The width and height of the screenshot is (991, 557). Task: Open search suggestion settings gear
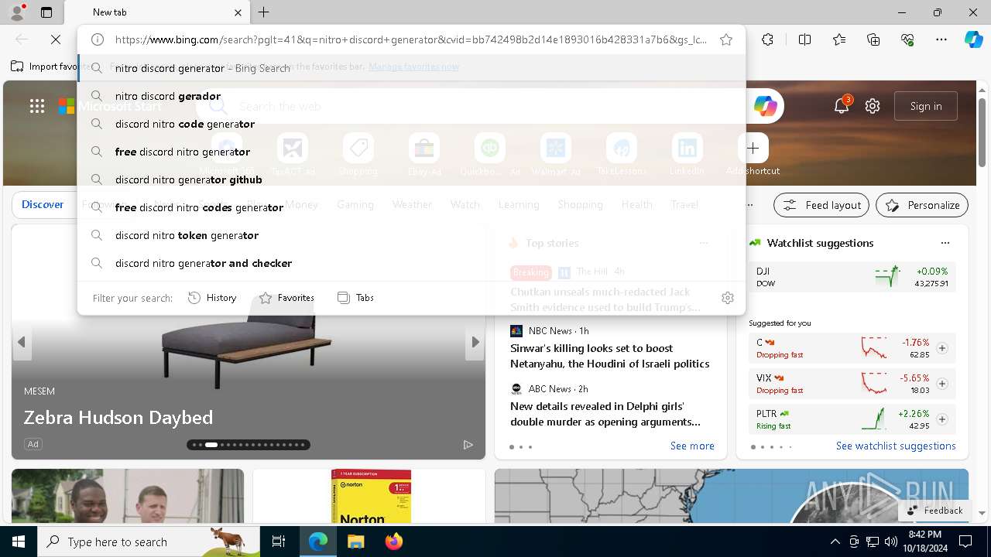tap(728, 298)
